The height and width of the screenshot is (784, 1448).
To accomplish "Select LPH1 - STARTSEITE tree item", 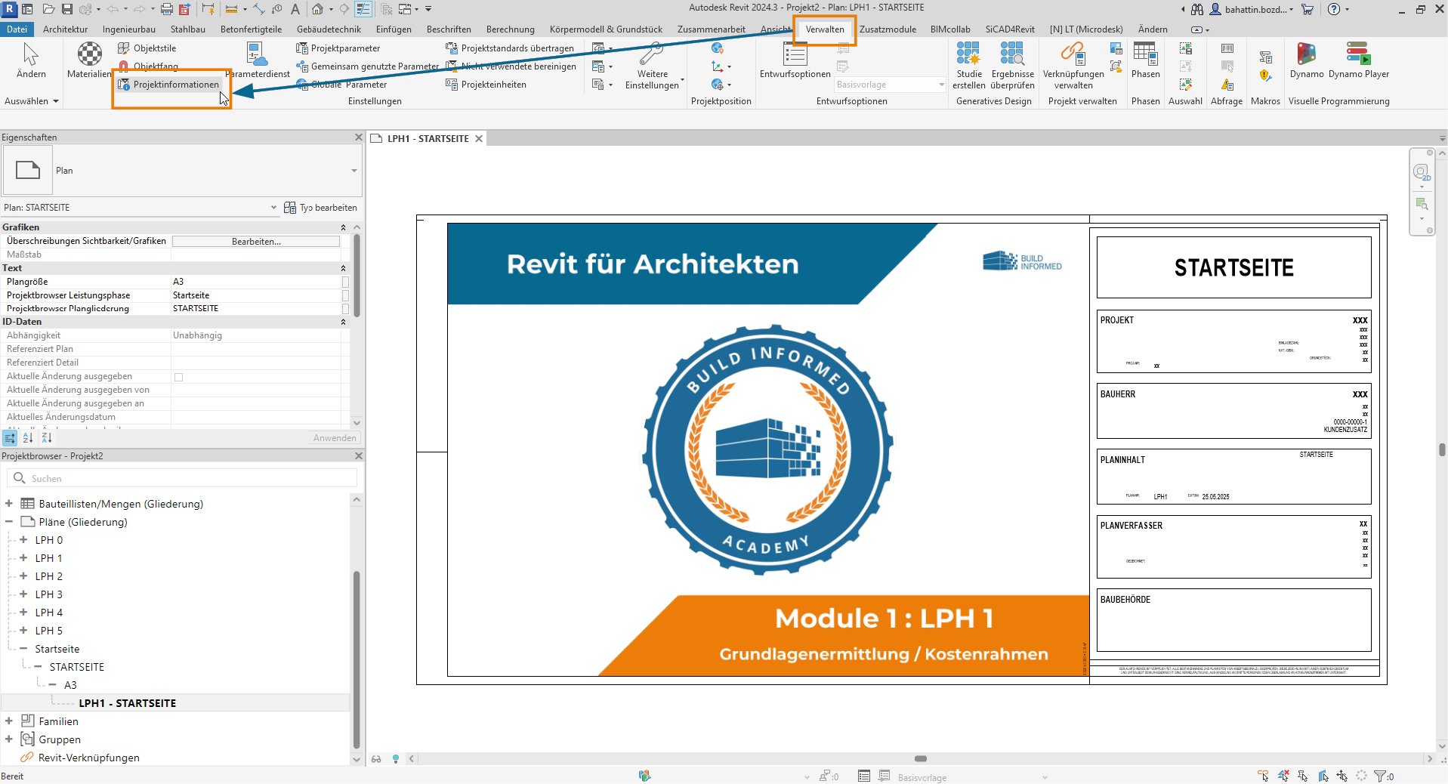I will [127, 703].
